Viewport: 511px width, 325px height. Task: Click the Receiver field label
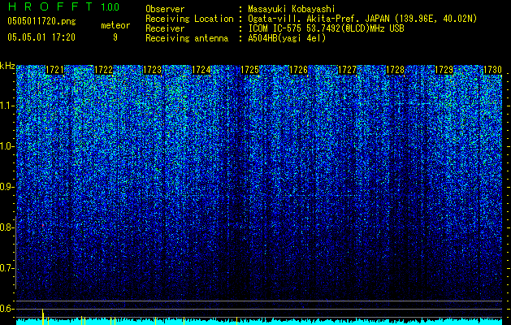pyautogui.click(x=165, y=28)
